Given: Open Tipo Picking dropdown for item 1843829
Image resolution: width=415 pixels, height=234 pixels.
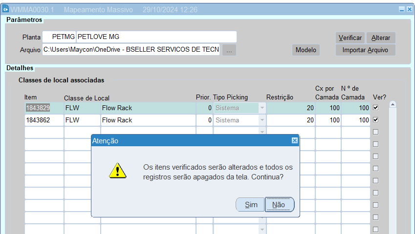Looking at the screenshot, I should click(x=262, y=108).
